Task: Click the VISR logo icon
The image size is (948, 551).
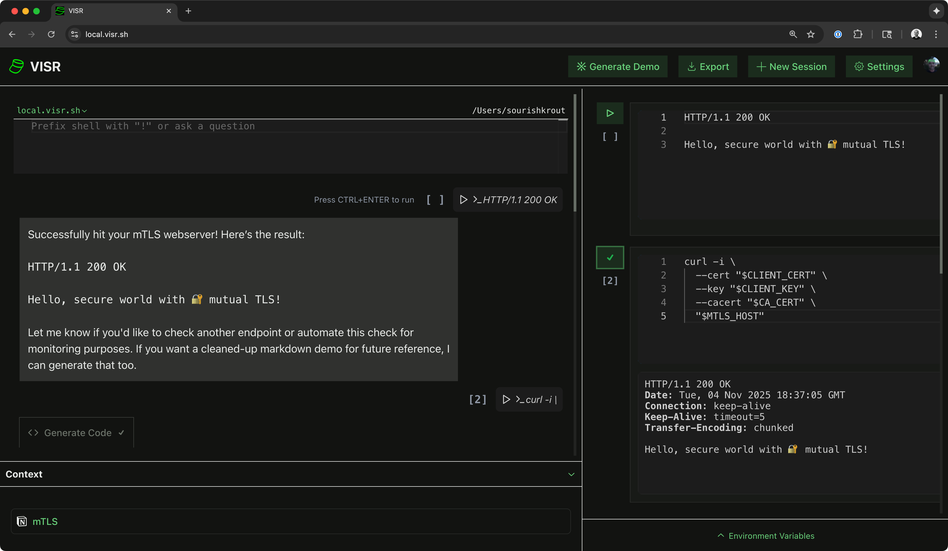Action: [16, 66]
